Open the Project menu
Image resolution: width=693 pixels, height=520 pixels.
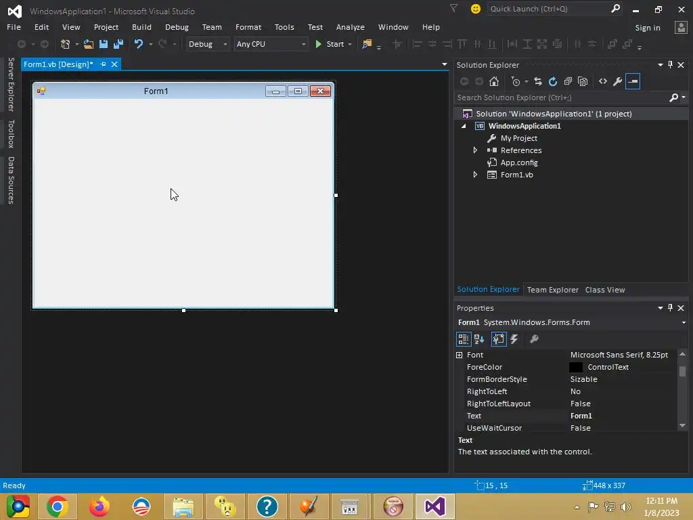106,27
